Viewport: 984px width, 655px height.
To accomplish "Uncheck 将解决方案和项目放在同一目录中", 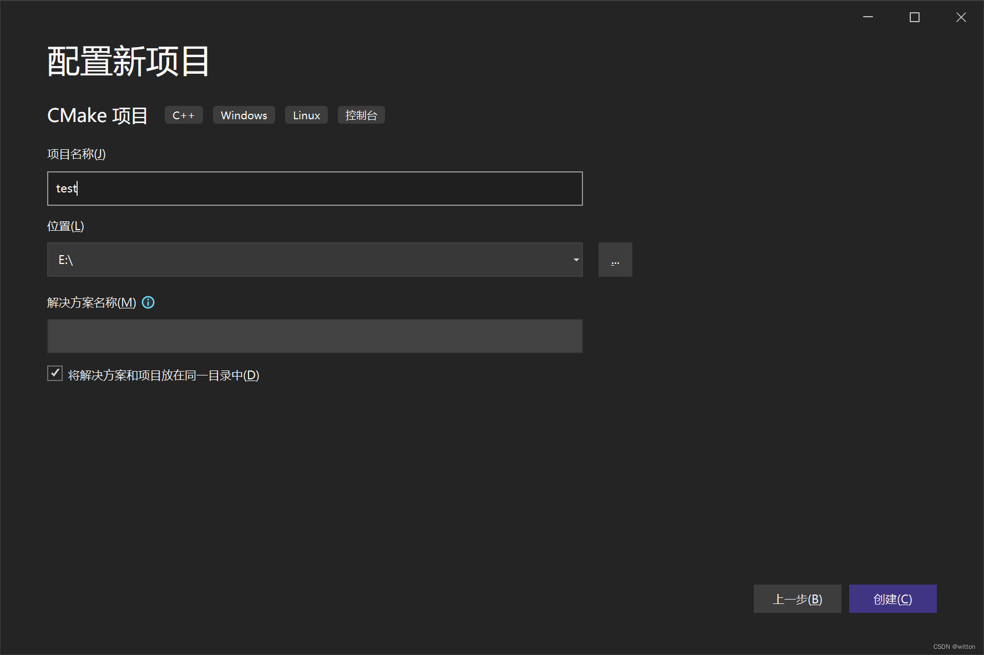I will coord(54,373).
